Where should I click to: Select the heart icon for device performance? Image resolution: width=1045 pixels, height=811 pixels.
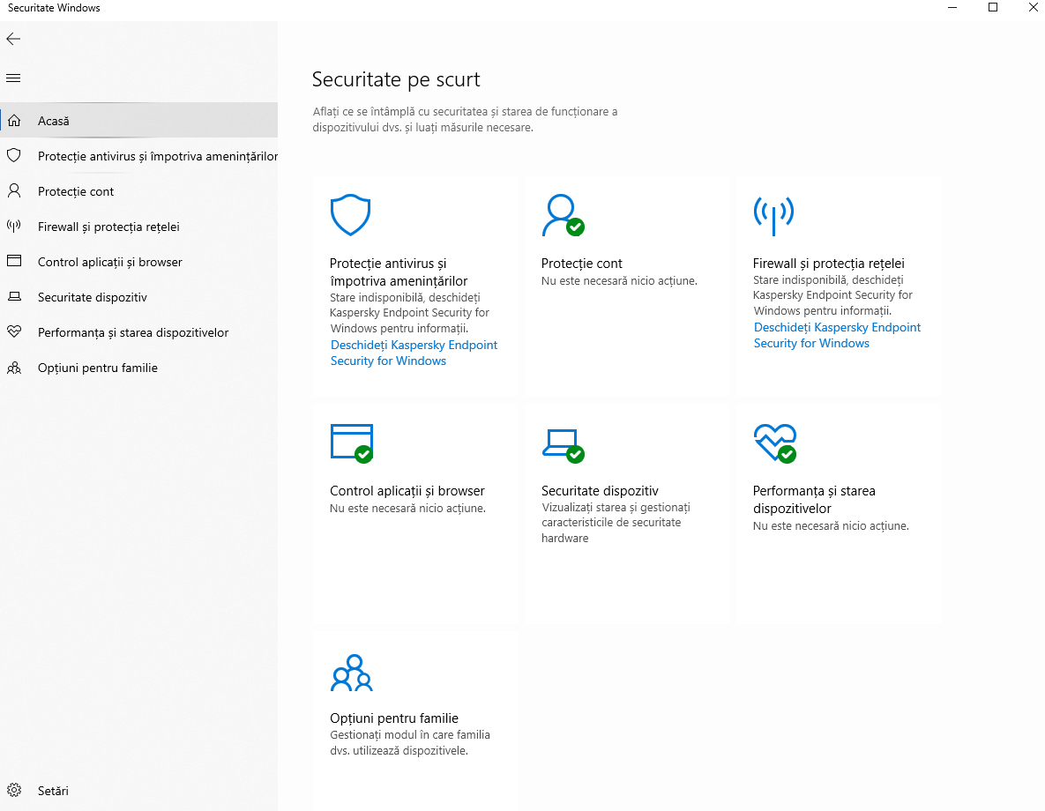coord(774,443)
